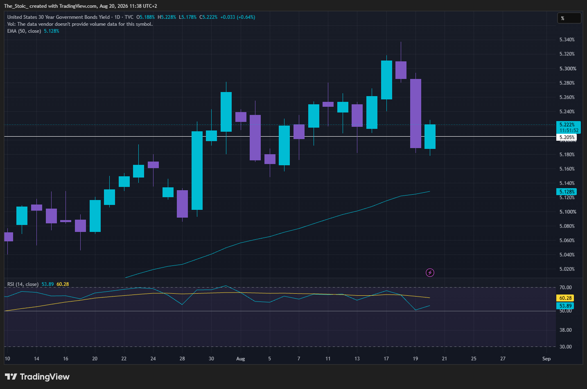Viewport: 587px width, 389px height.
Task: Click the EMA (50, close) indicator label
Action: [x=24, y=31]
